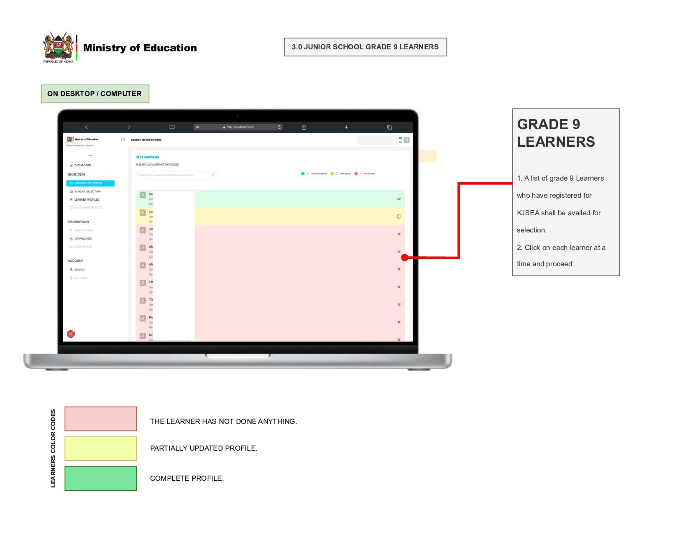Viewport: 690px width, 533px height.
Task: Focus the Search by Assessment Number or Name field
Action: tap(173, 175)
